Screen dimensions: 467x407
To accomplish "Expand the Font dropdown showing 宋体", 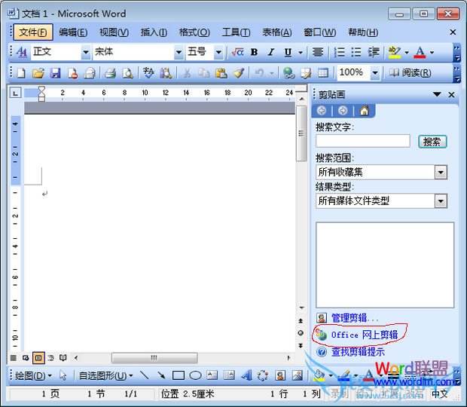I will click(179, 53).
